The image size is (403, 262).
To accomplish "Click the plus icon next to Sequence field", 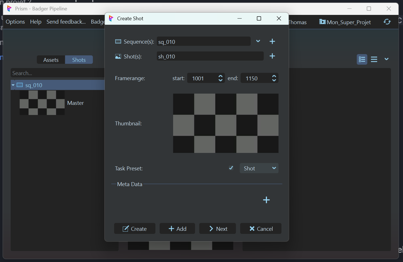I will (x=272, y=42).
